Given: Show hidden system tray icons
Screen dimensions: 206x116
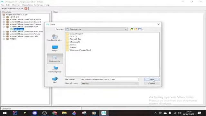Looking at the screenshot, I should [x=155, y=113].
